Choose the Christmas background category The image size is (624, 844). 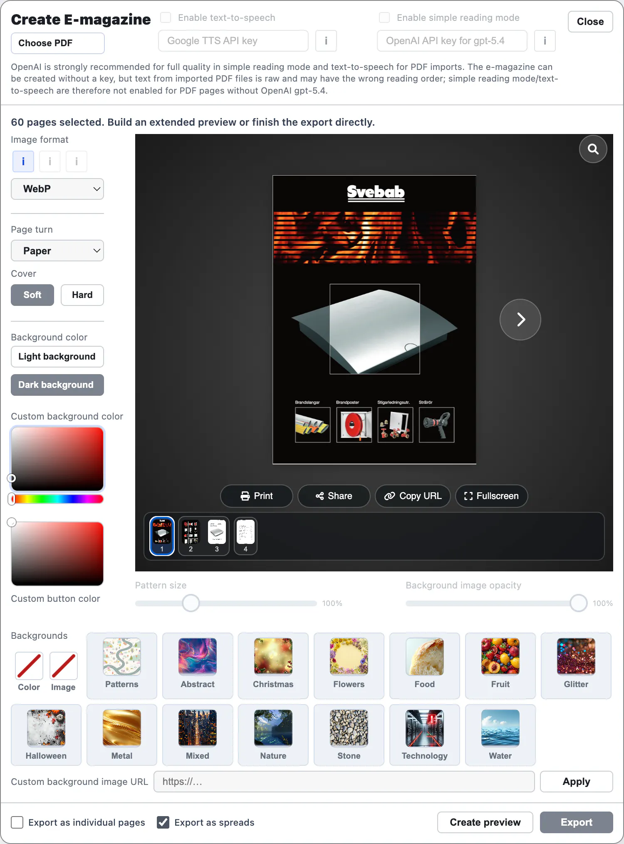[x=273, y=665]
